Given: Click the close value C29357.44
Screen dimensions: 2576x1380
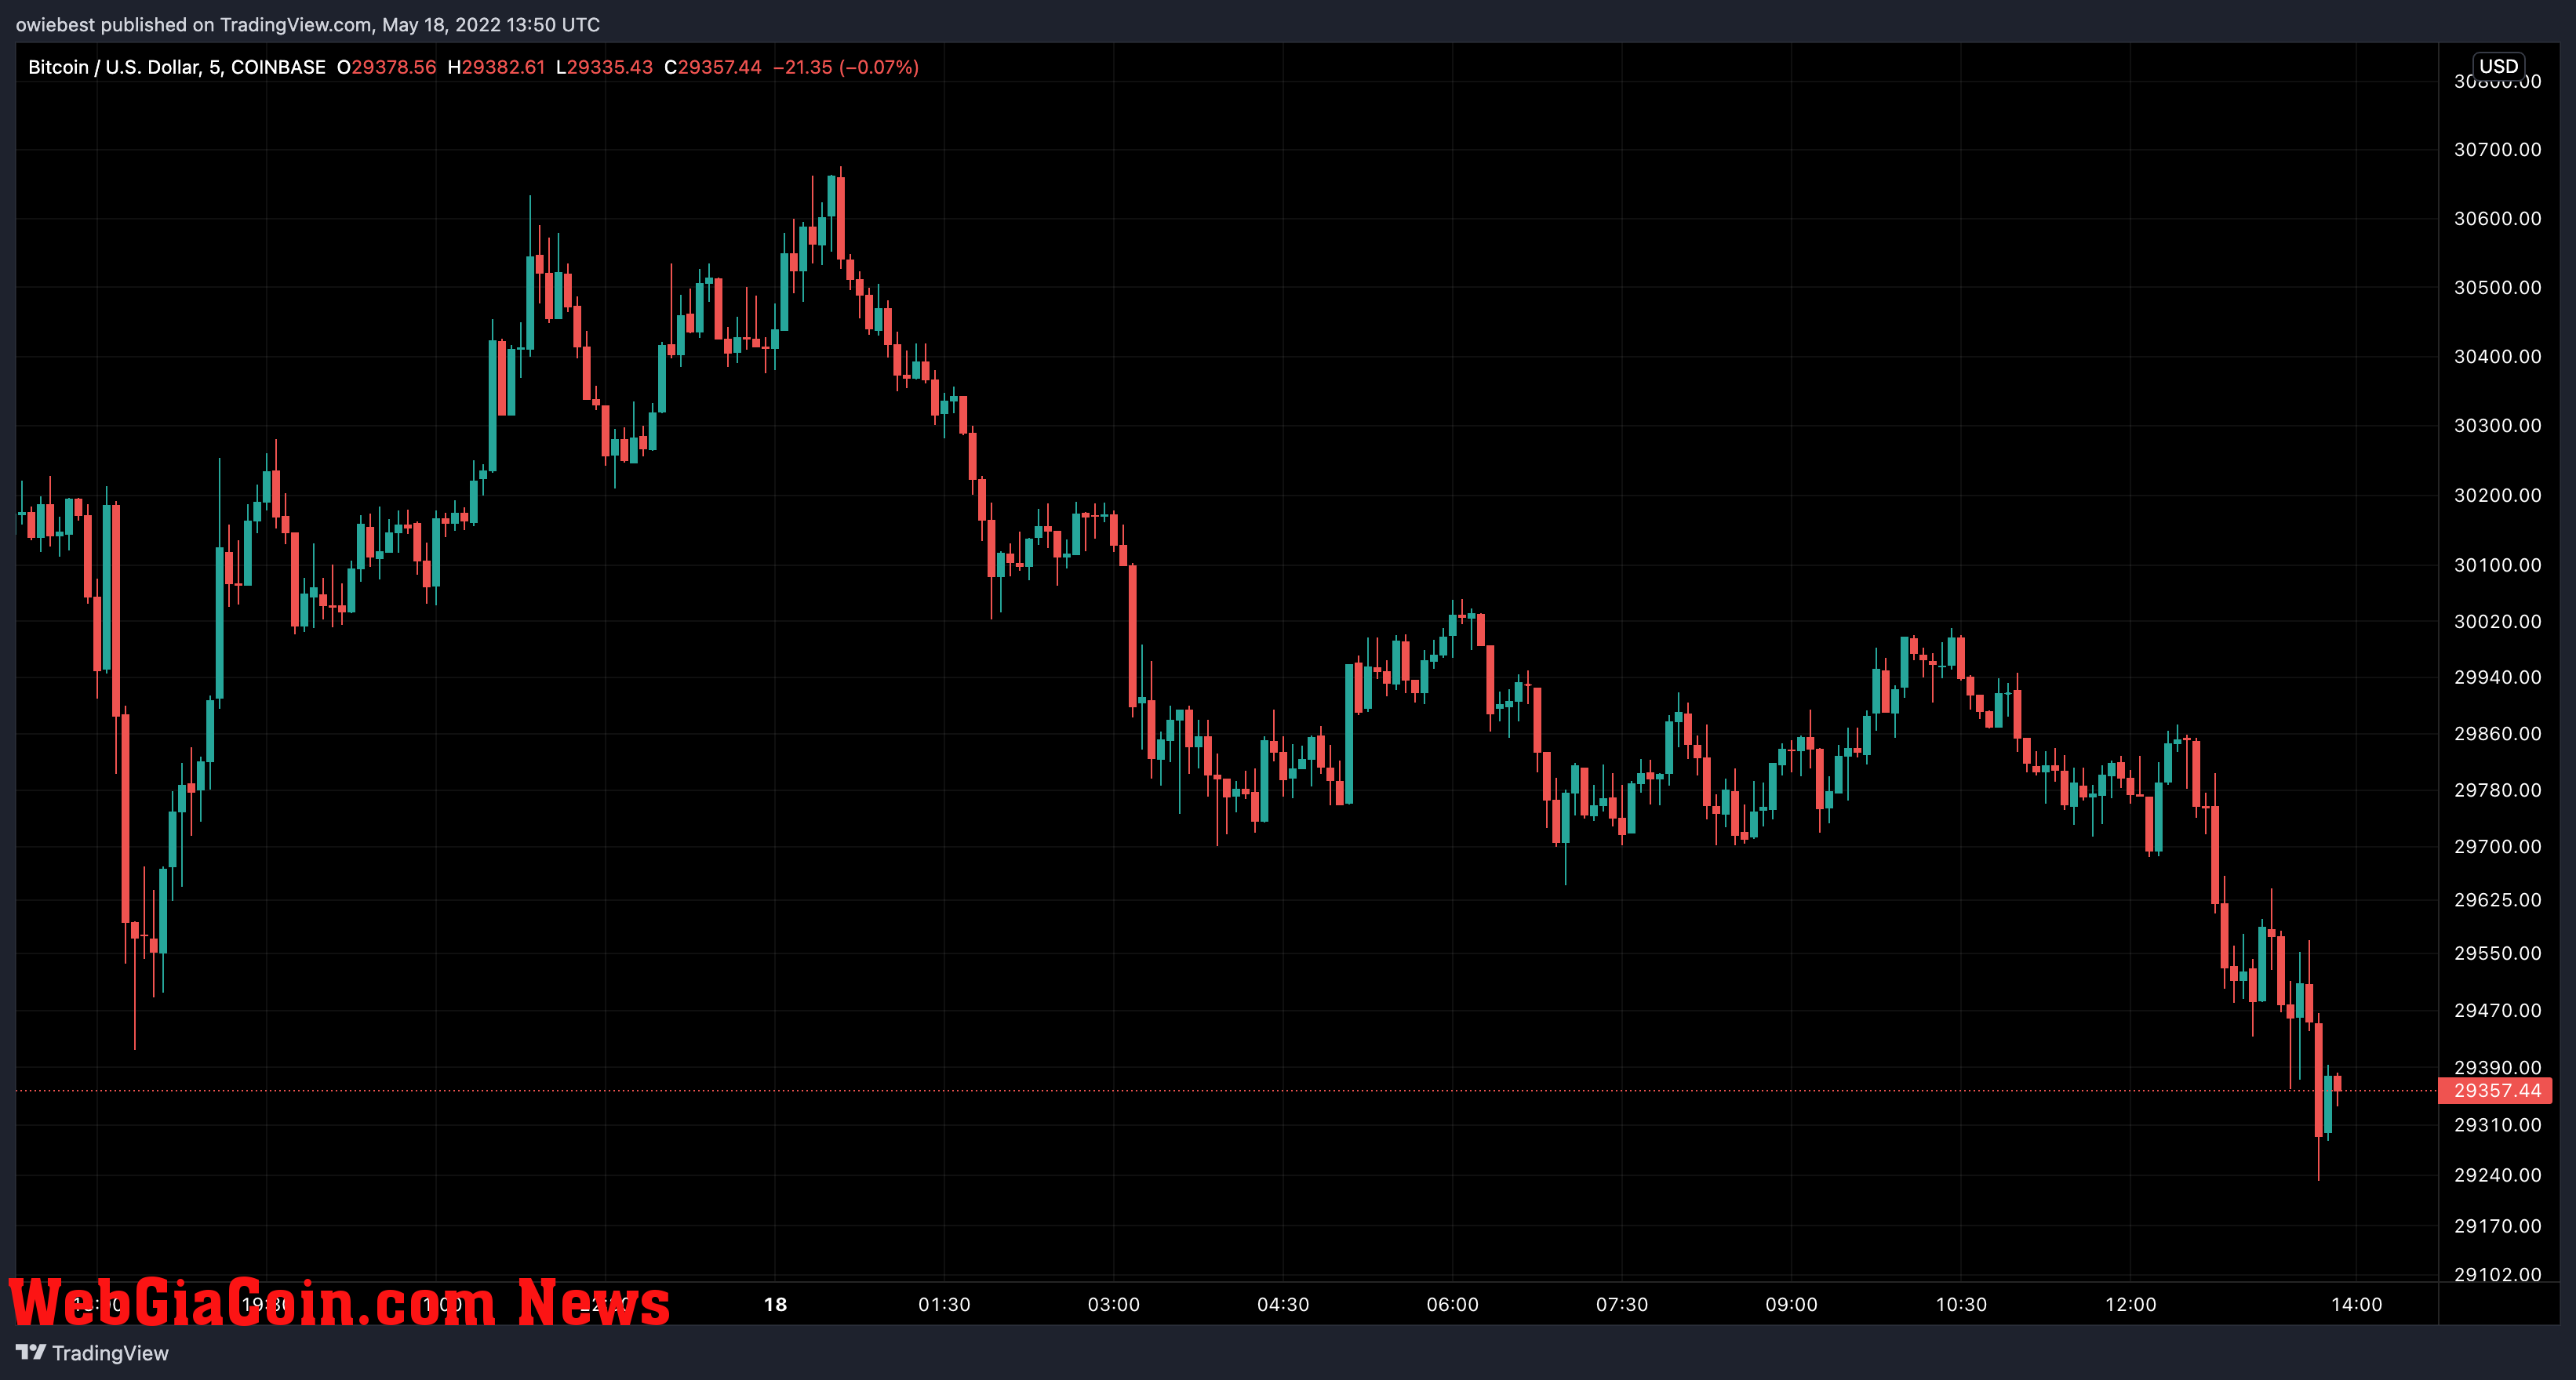Looking at the screenshot, I should [x=713, y=67].
